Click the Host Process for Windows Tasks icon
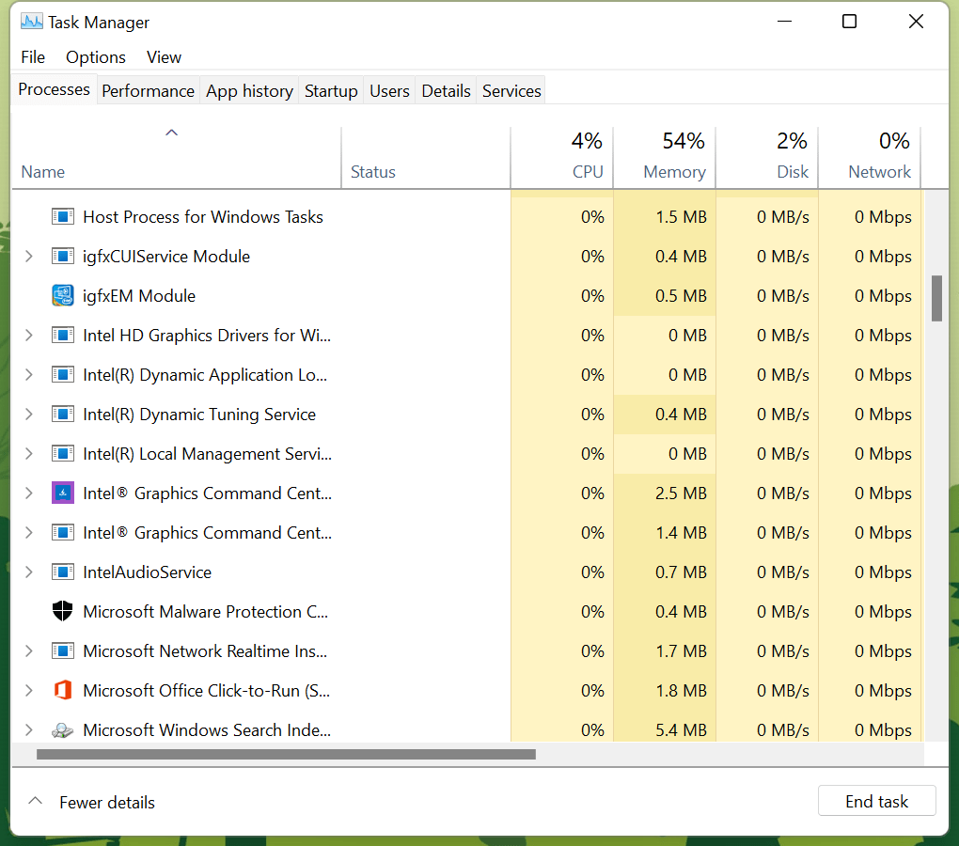This screenshot has width=959, height=846. coord(62,217)
